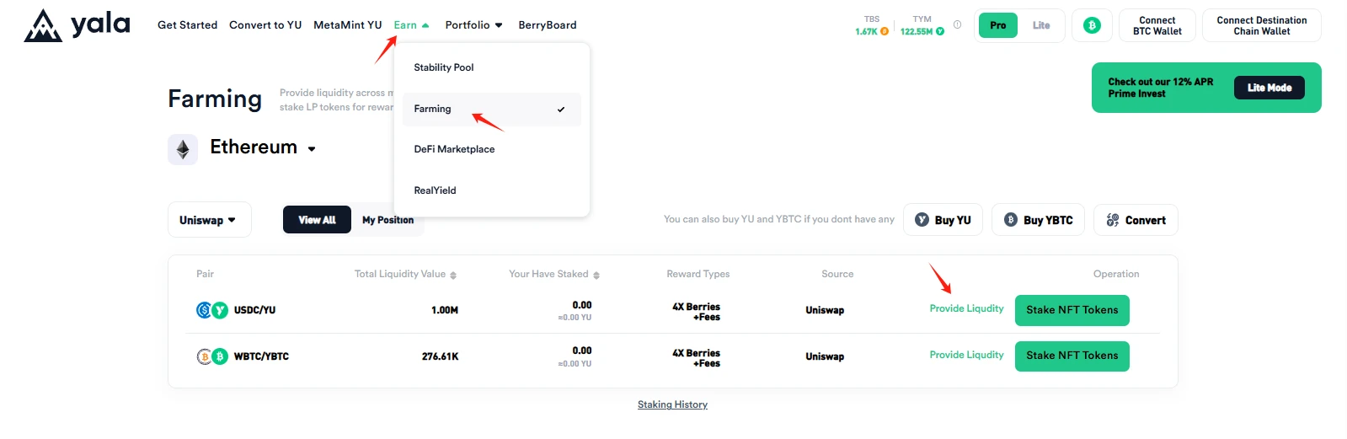The height and width of the screenshot is (439, 1347).
Task: Click the Ethereum network diamond icon
Action: tap(183, 150)
